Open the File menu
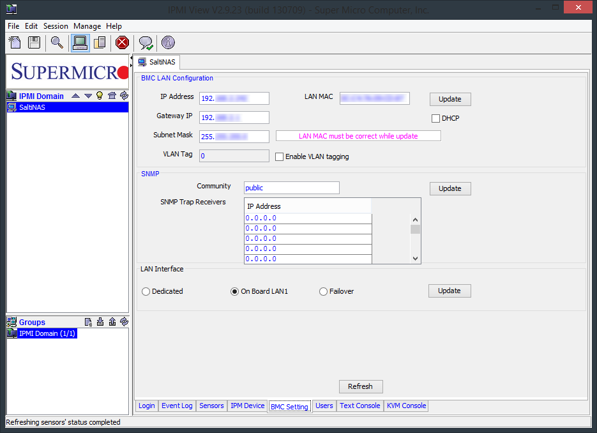 [x=13, y=26]
